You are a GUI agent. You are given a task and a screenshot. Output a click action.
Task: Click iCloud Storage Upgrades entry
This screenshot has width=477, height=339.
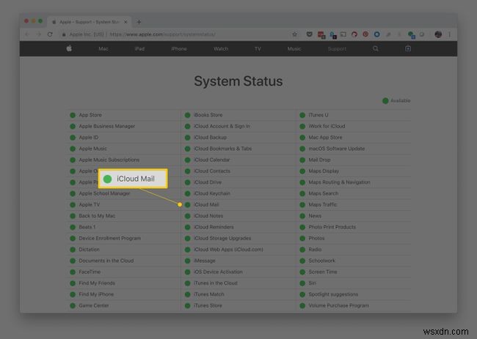click(222, 239)
